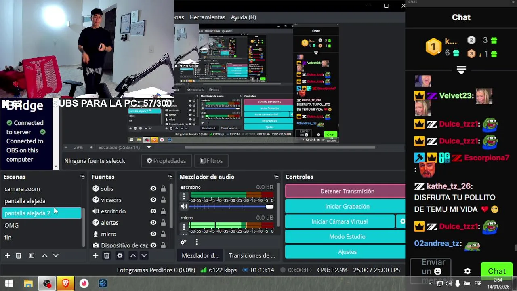Move selected source up in Fuentes
Viewport: 517px width, 291px height.
coord(133,255)
